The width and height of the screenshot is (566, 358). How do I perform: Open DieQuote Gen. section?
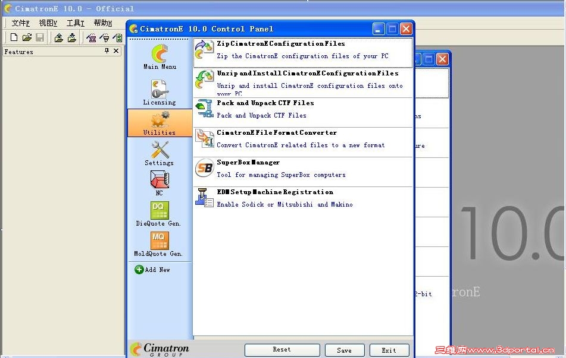tap(158, 214)
